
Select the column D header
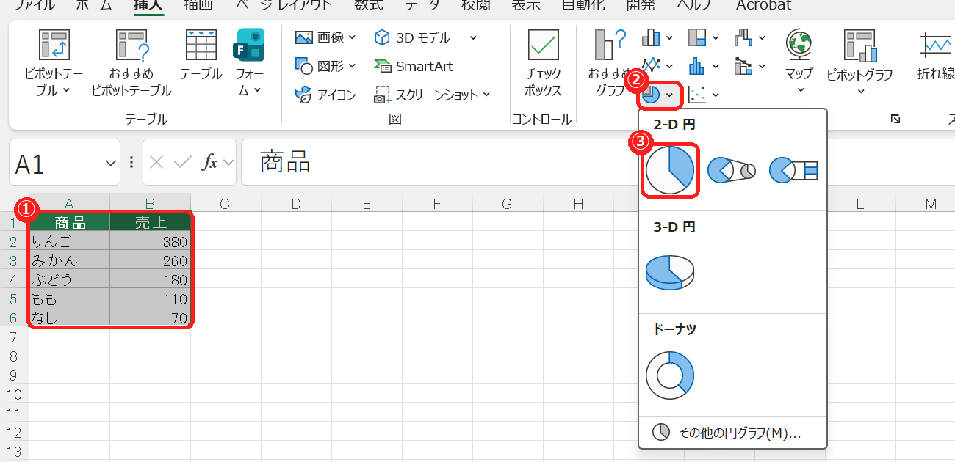[x=296, y=203]
